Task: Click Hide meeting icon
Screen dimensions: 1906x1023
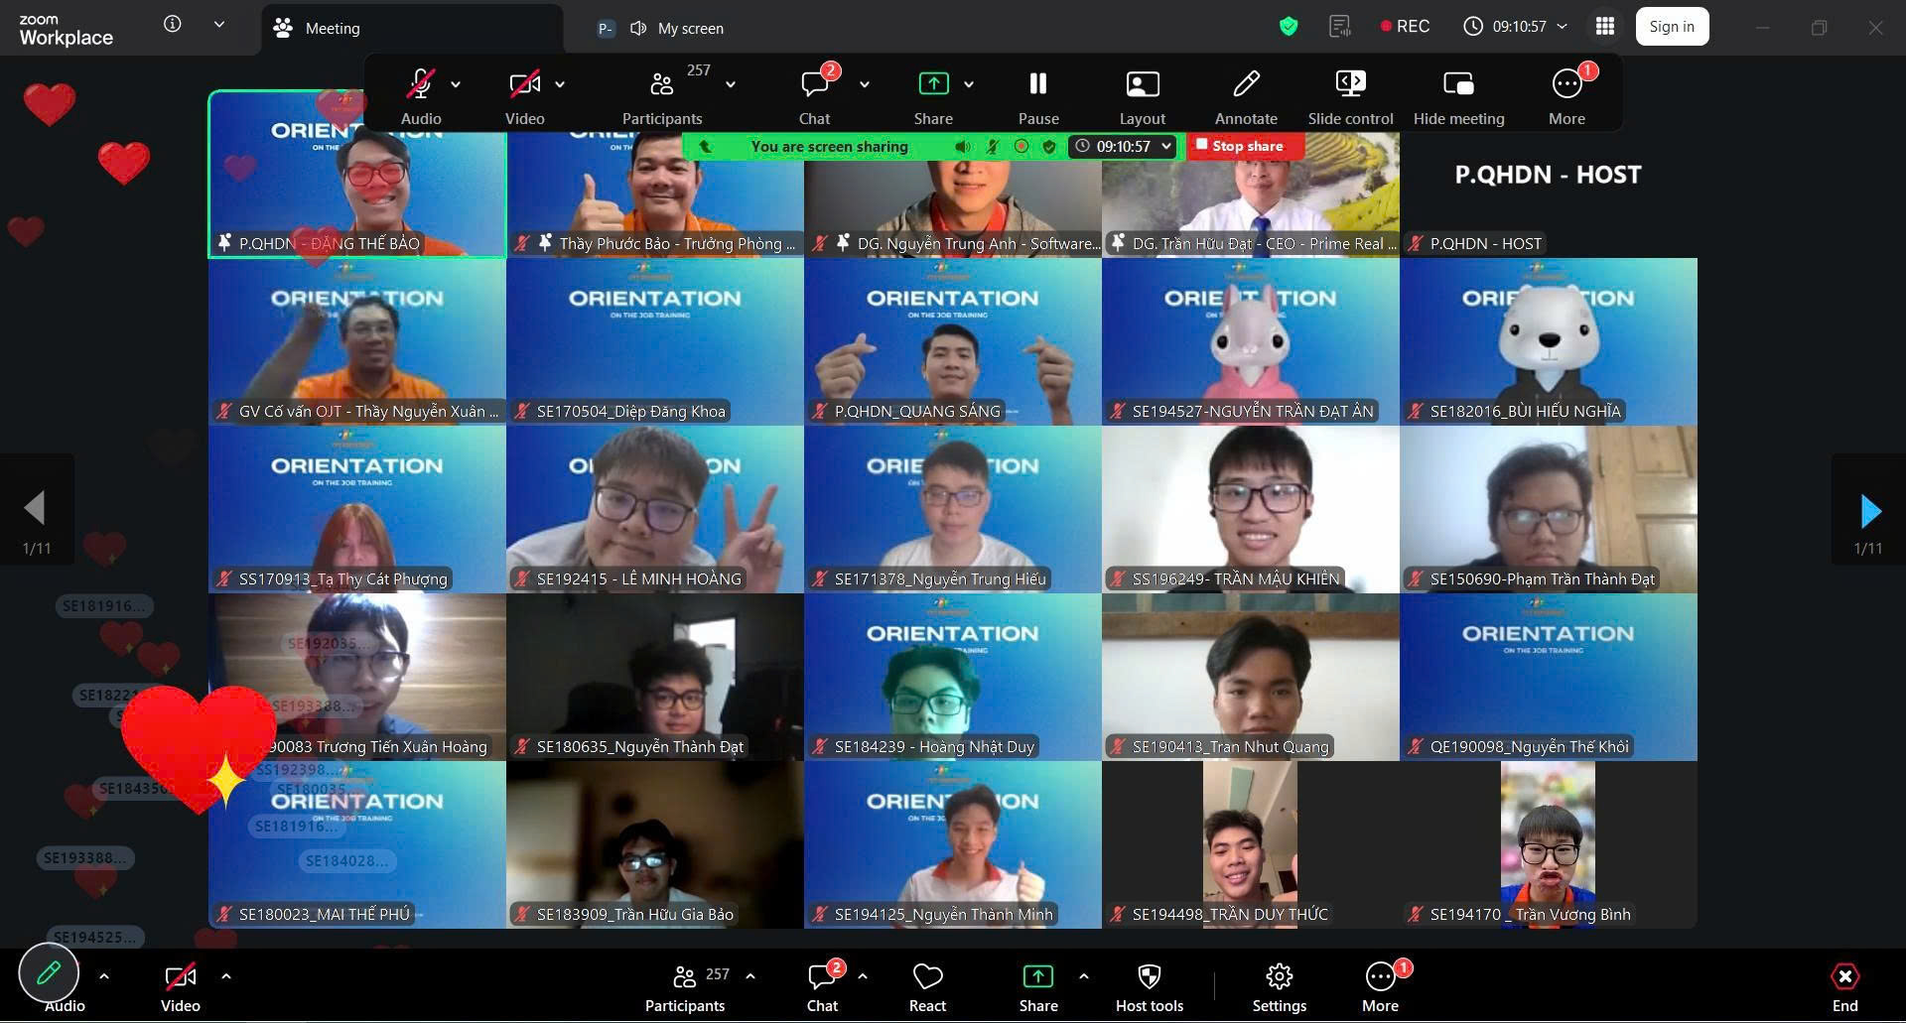Action: click(1458, 85)
